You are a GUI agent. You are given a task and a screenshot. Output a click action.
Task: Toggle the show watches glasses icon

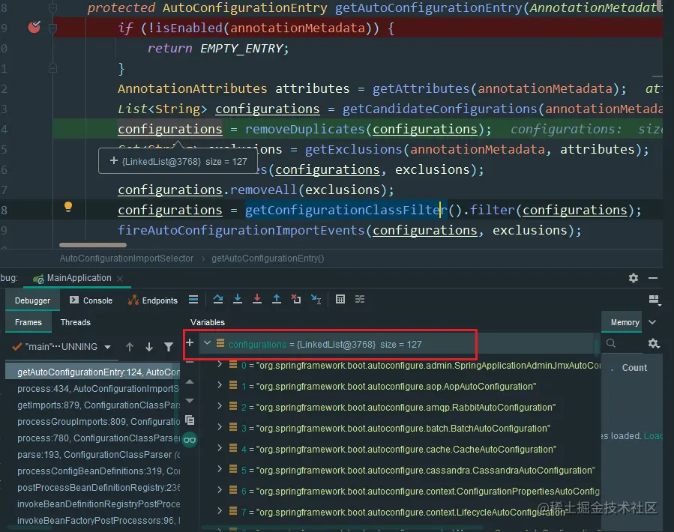(x=190, y=440)
